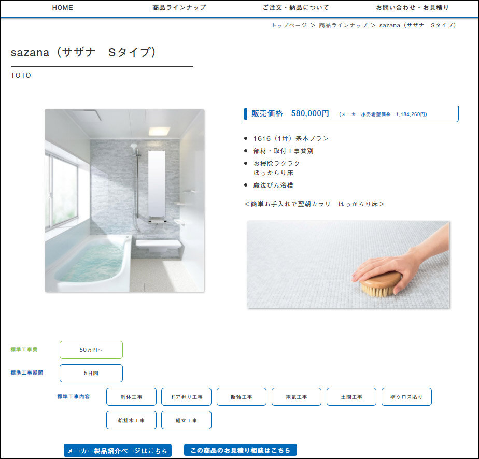Click この商品のお見積り相談はこちら button

click(241, 450)
